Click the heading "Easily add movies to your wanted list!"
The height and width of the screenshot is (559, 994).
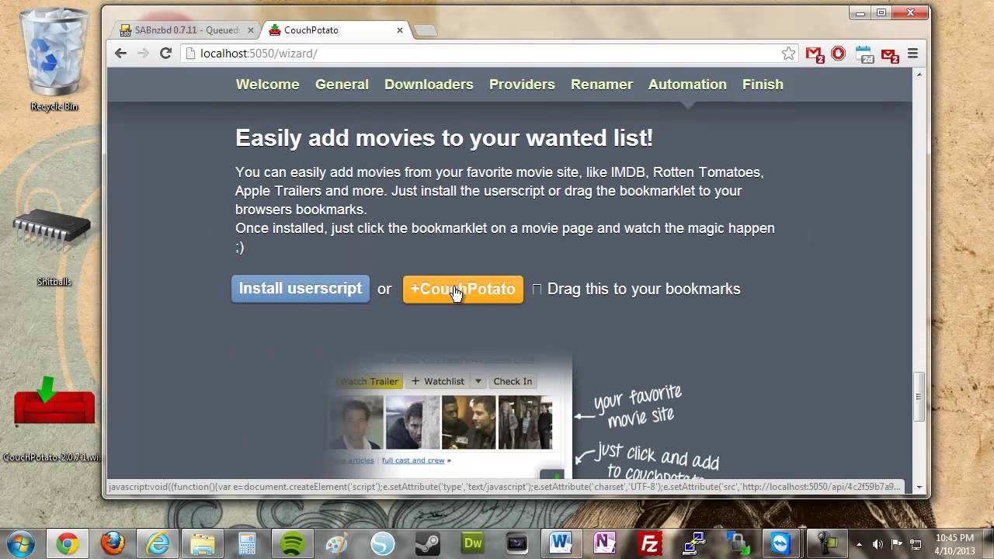pyautogui.click(x=444, y=138)
